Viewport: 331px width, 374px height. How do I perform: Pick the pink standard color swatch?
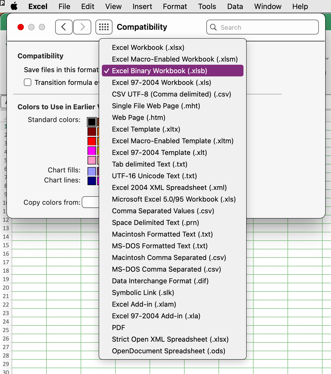(92, 160)
